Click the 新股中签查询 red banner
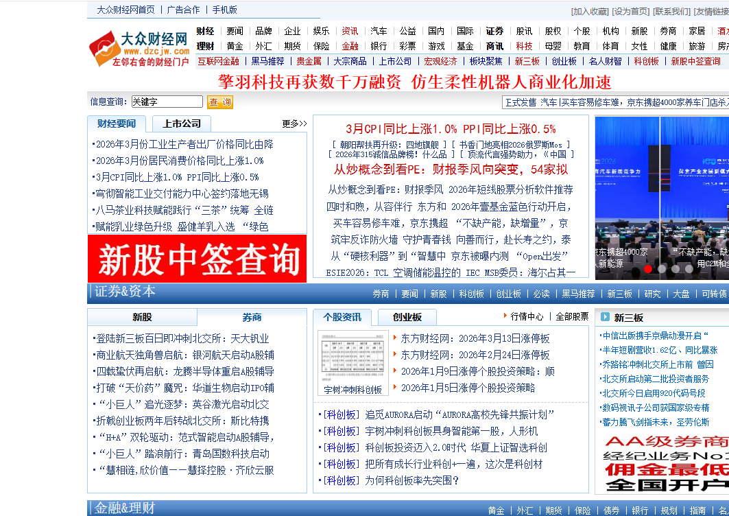This screenshot has height=516, width=729. pos(197,259)
